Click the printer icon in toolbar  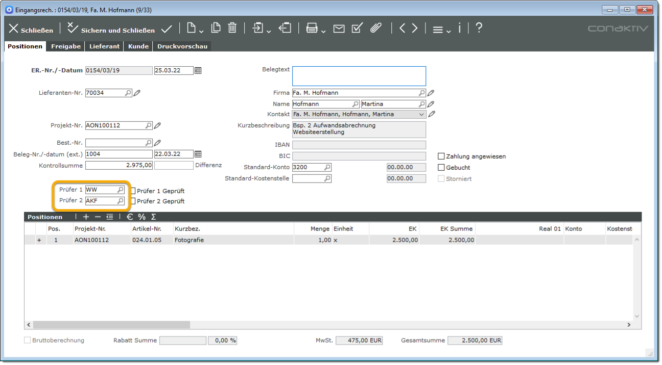point(312,29)
